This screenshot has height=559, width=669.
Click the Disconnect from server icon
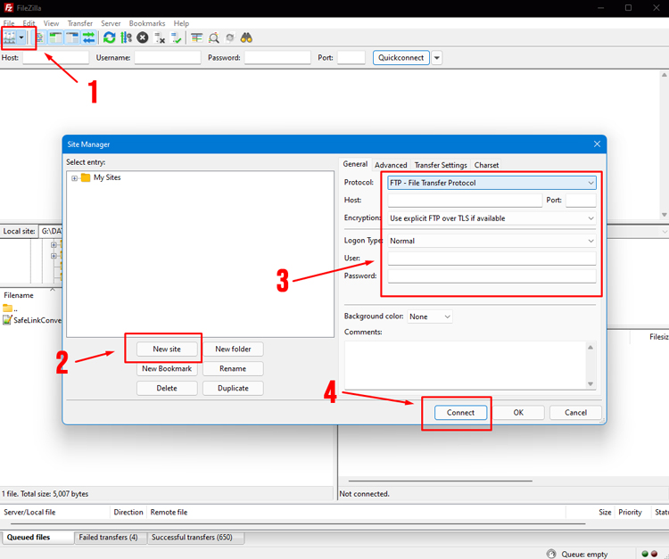160,38
